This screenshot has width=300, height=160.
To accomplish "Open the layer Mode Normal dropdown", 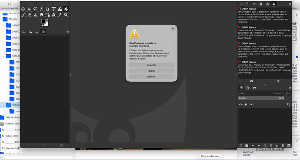I will click(279, 93).
